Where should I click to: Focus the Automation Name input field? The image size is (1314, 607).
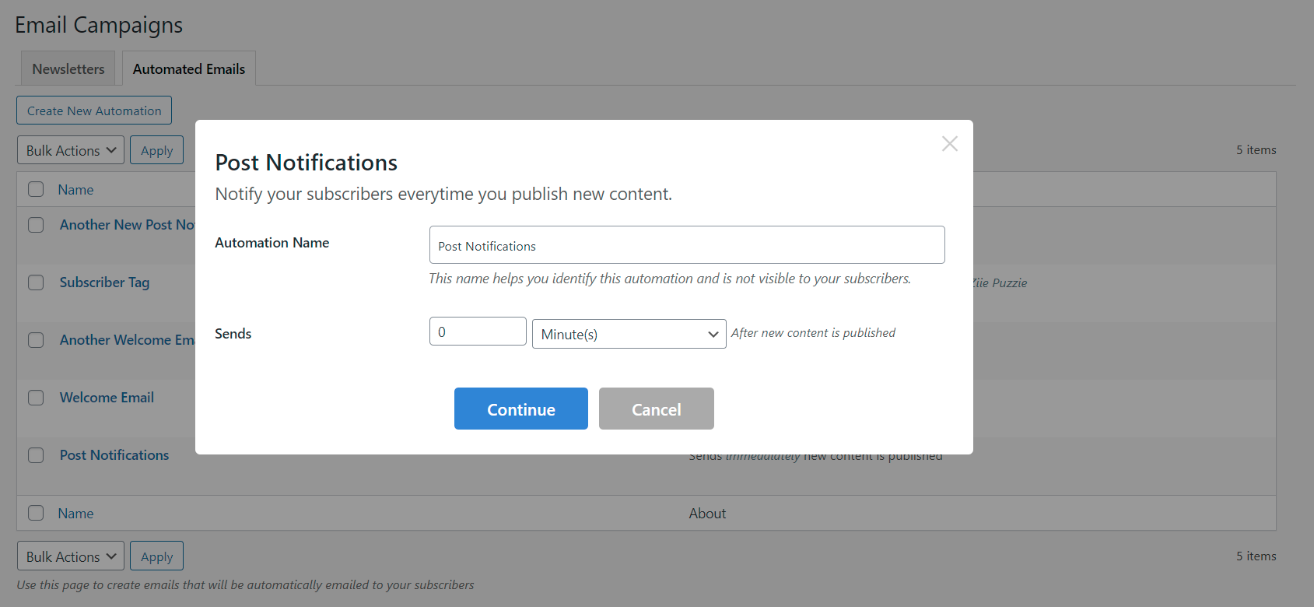(x=686, y=245)
